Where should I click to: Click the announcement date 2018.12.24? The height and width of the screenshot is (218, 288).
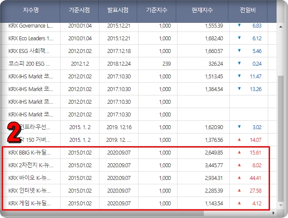(119, 63)
